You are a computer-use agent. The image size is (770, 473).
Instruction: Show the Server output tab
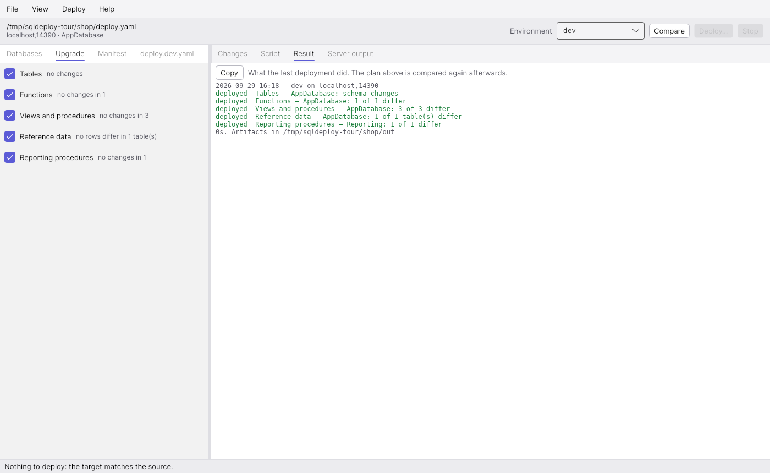(x=350, y=53)
